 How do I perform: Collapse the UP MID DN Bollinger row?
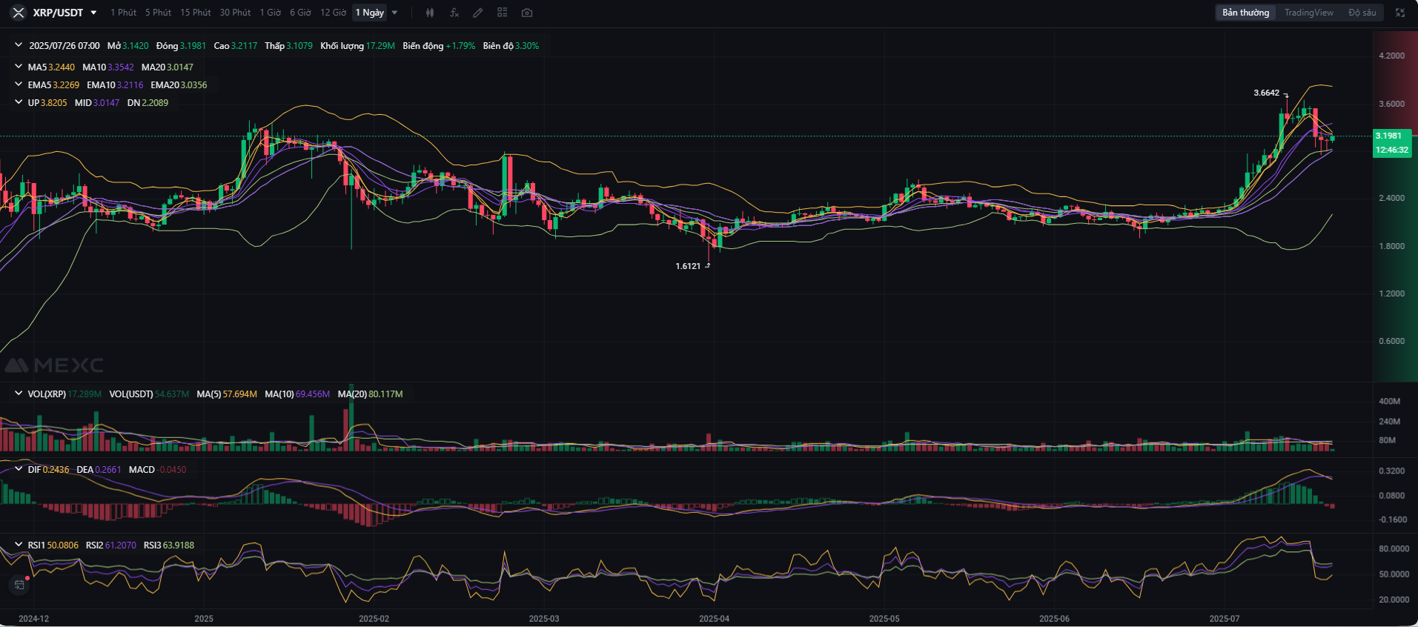tap(19, 102)
